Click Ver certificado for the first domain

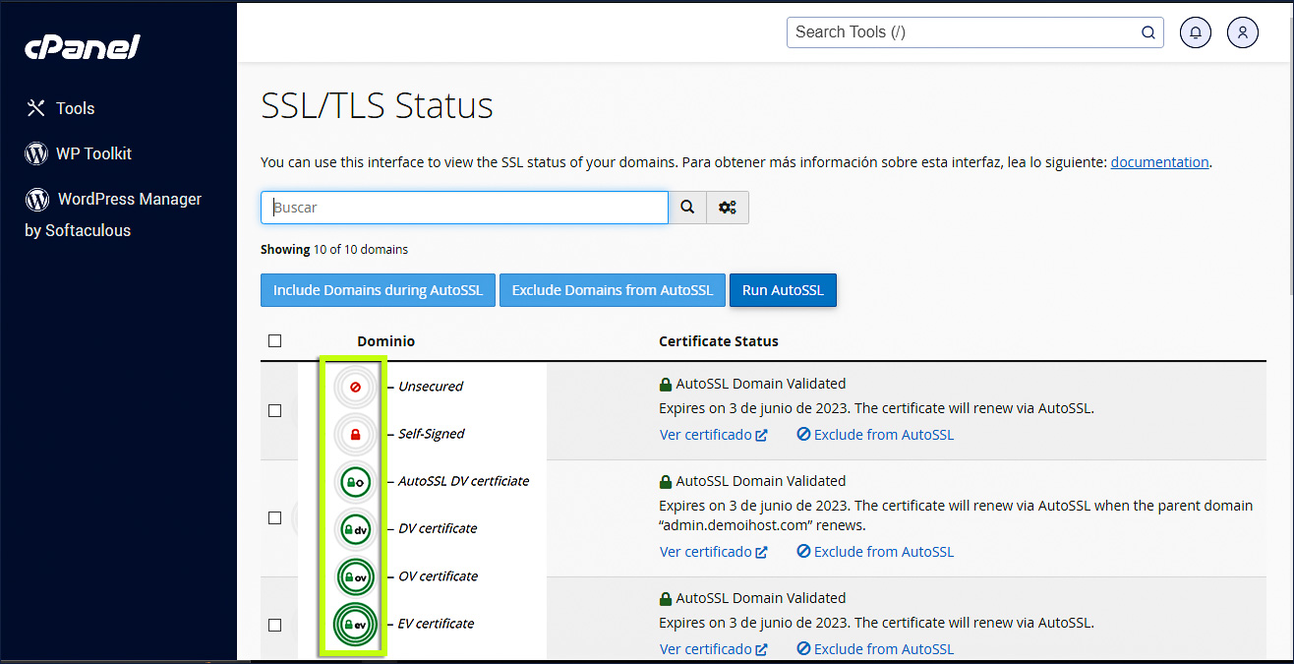click(x=706, y=434)
